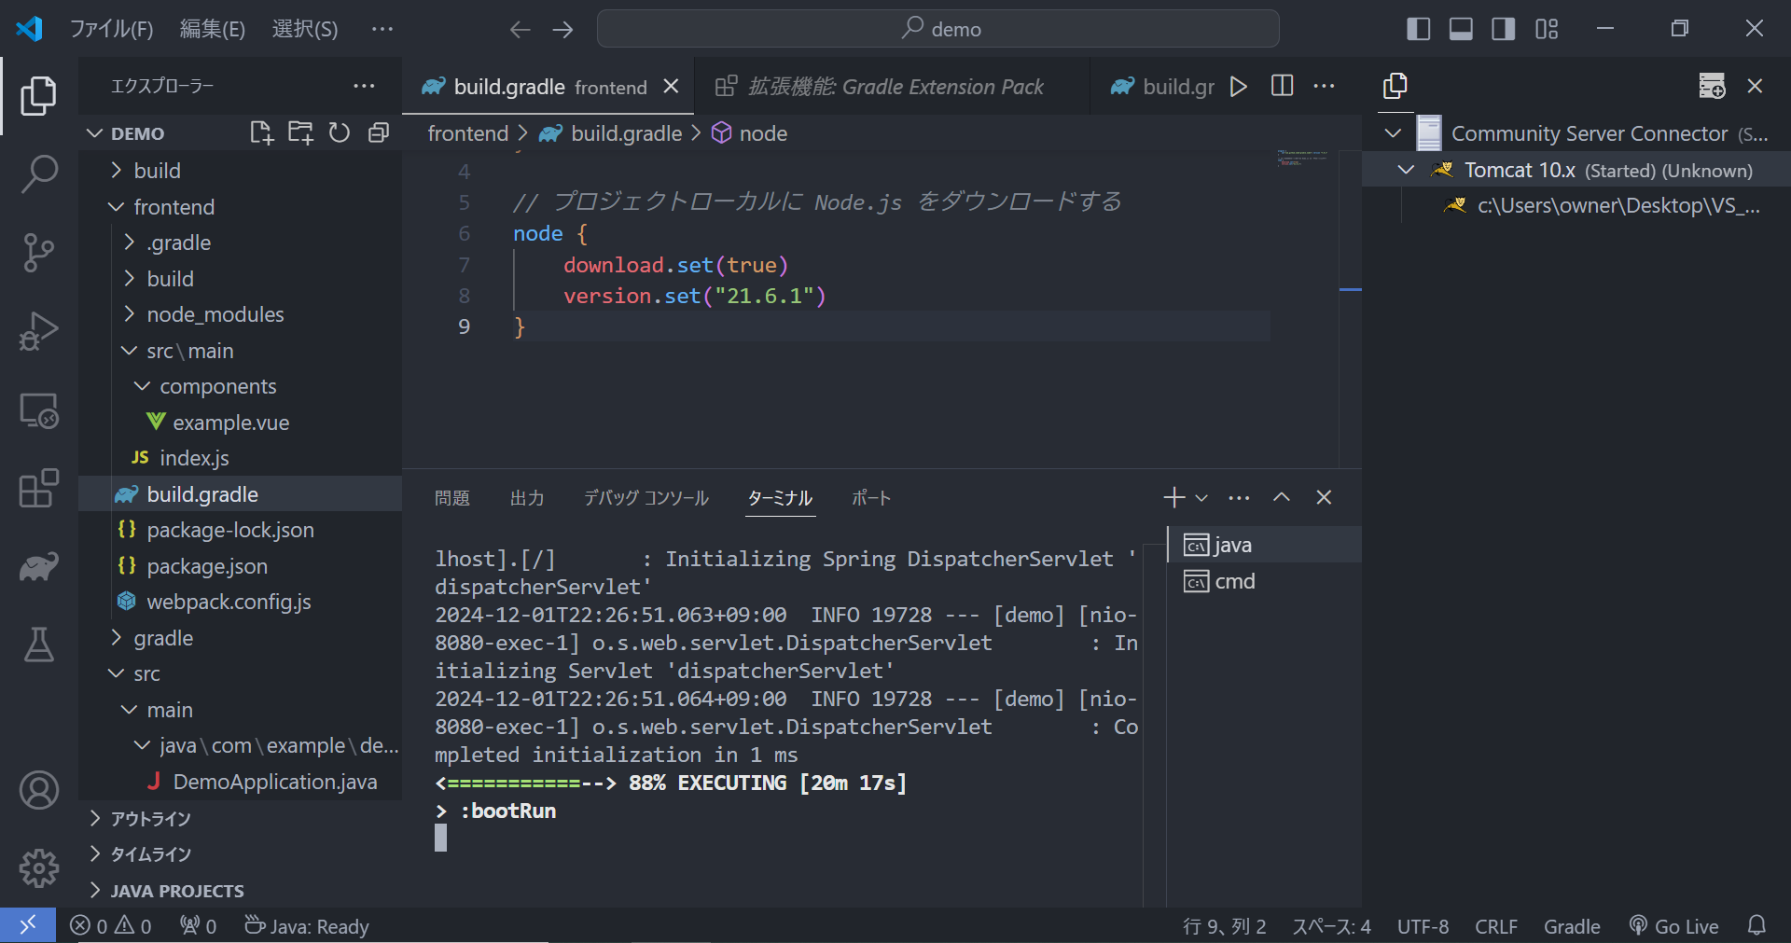The height and width of the screenshot is (943, 1791).
Task: Go forward in navigation history
Action: (562, 30)
